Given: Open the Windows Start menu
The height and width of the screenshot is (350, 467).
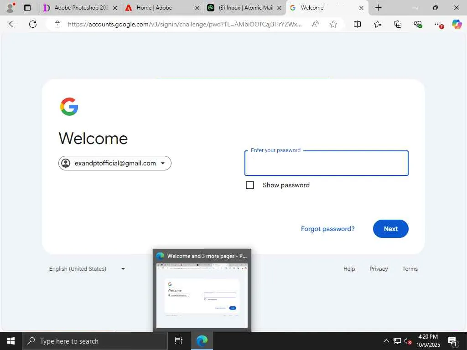Looking at the screenshot, I should click(11, 341).
